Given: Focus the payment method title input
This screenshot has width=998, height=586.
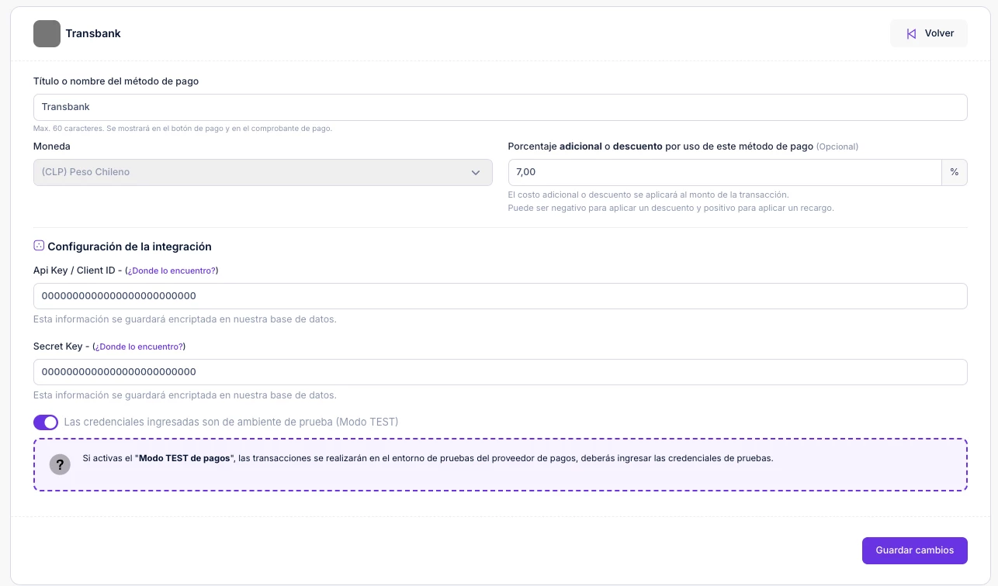Looking at the screenshot, I should pos(500,107).
